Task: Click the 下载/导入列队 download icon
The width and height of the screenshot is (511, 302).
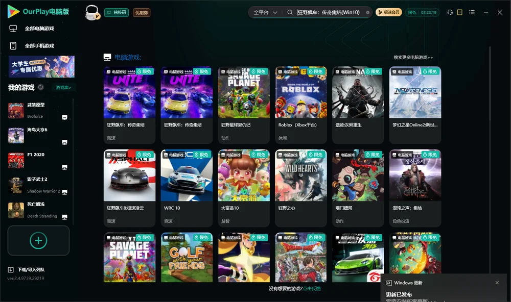Action: click(x=11, y=269)
